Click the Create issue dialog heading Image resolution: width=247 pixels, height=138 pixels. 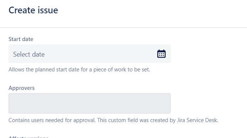(33, 10)
